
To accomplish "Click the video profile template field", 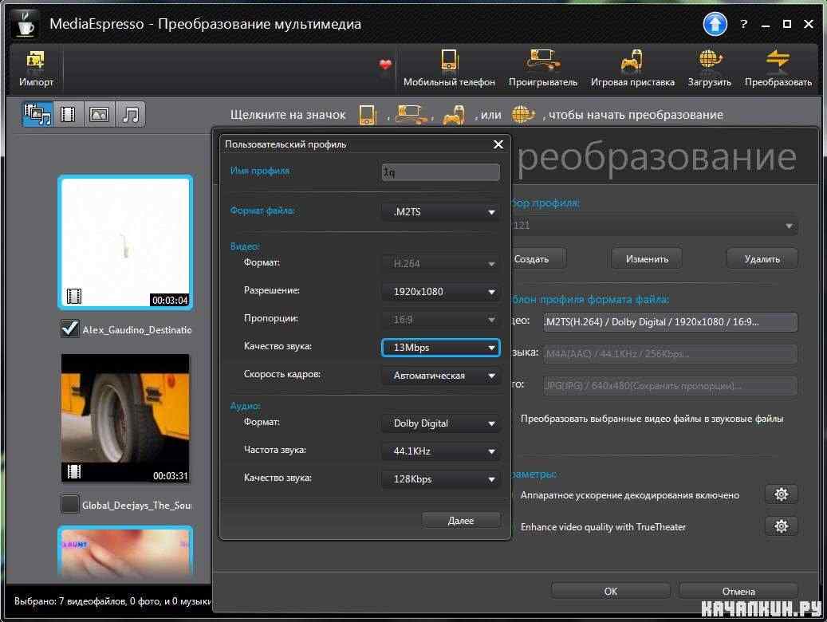I will (671, 322).
